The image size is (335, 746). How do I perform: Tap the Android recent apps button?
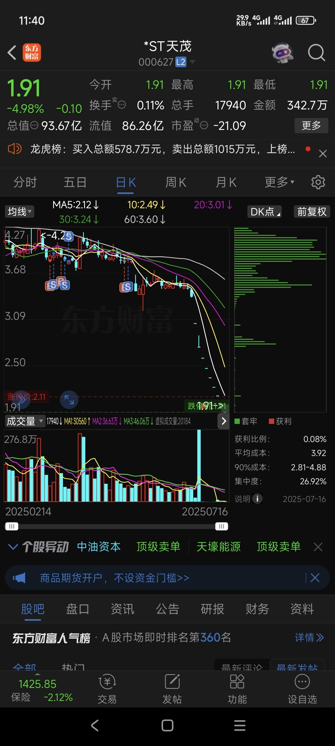240,725
